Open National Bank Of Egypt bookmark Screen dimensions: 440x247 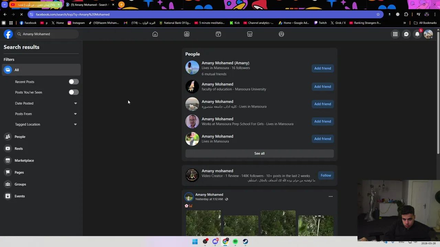pyautogui.click(x=175, y=23)
